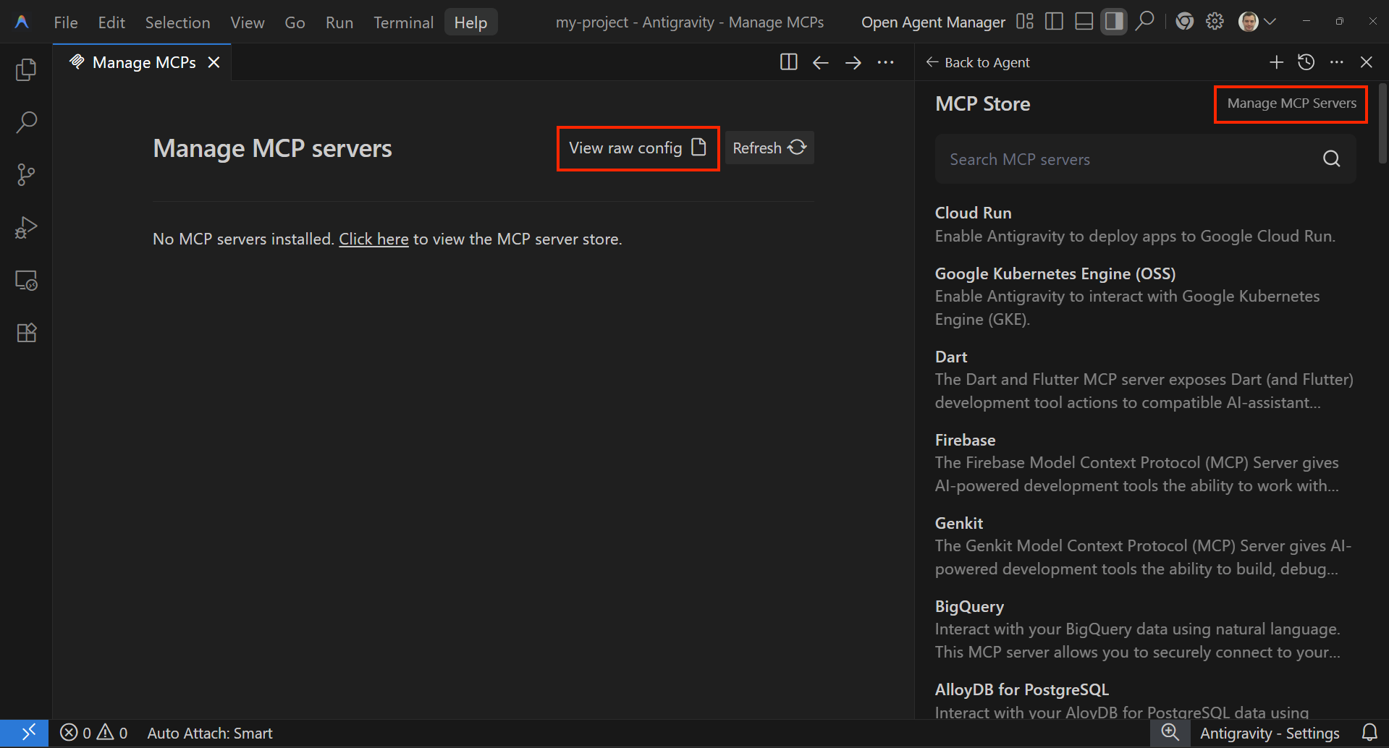Open conversation history clock icon
This screenshot has height=748, width=1389.
click(1306, 62)
